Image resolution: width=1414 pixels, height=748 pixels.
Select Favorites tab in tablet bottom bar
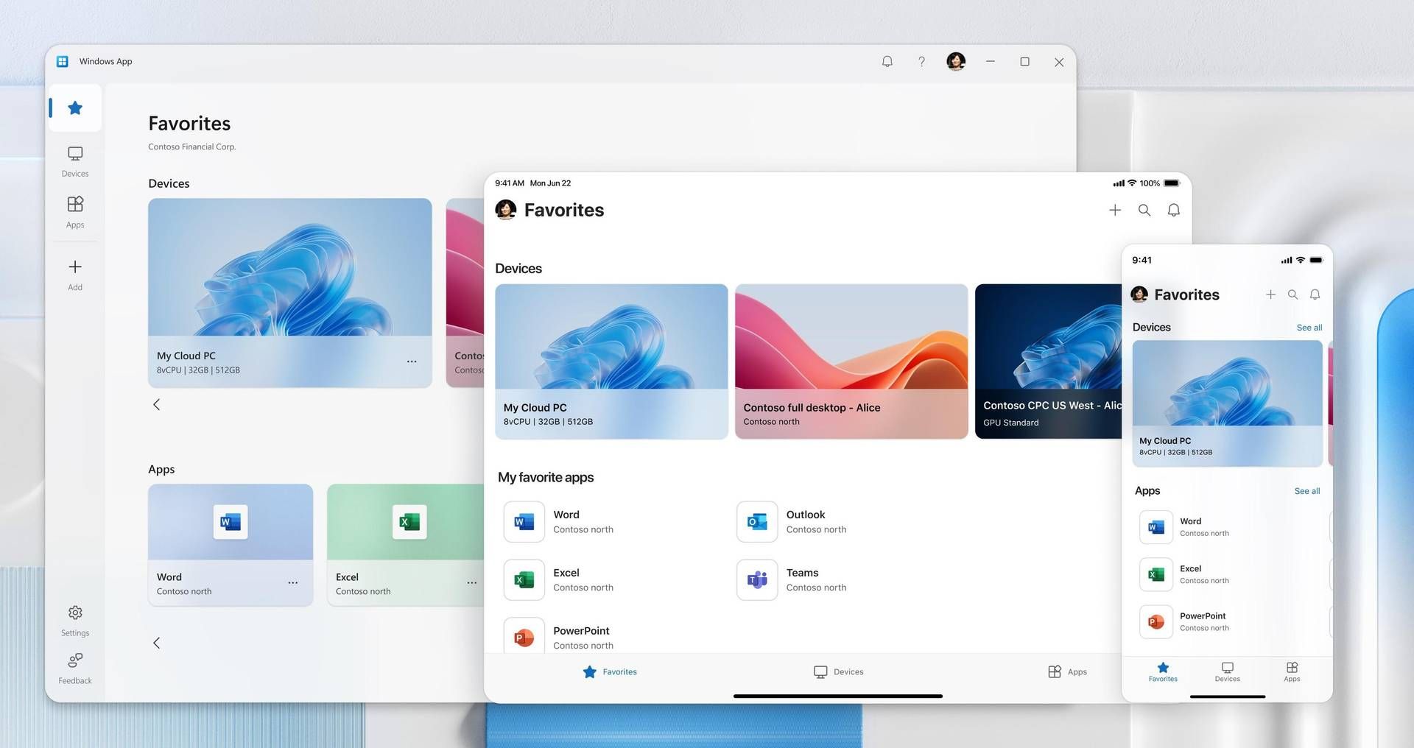point(610,672)
